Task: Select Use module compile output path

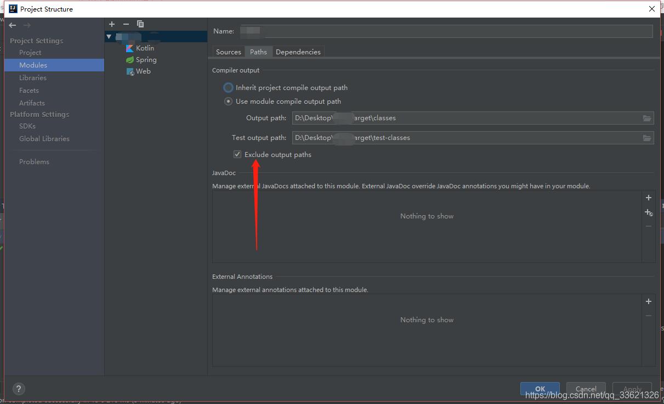Action: click(282, 102)
